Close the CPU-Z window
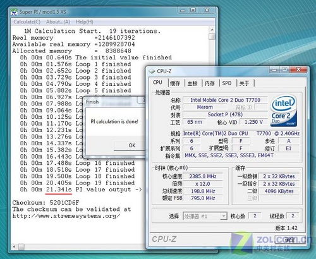Viewport: 316px width, 259px height. (298, 69)
